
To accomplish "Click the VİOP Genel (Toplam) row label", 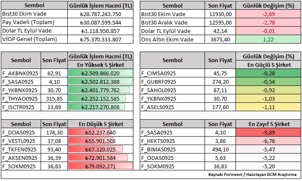I will [34, 39].
